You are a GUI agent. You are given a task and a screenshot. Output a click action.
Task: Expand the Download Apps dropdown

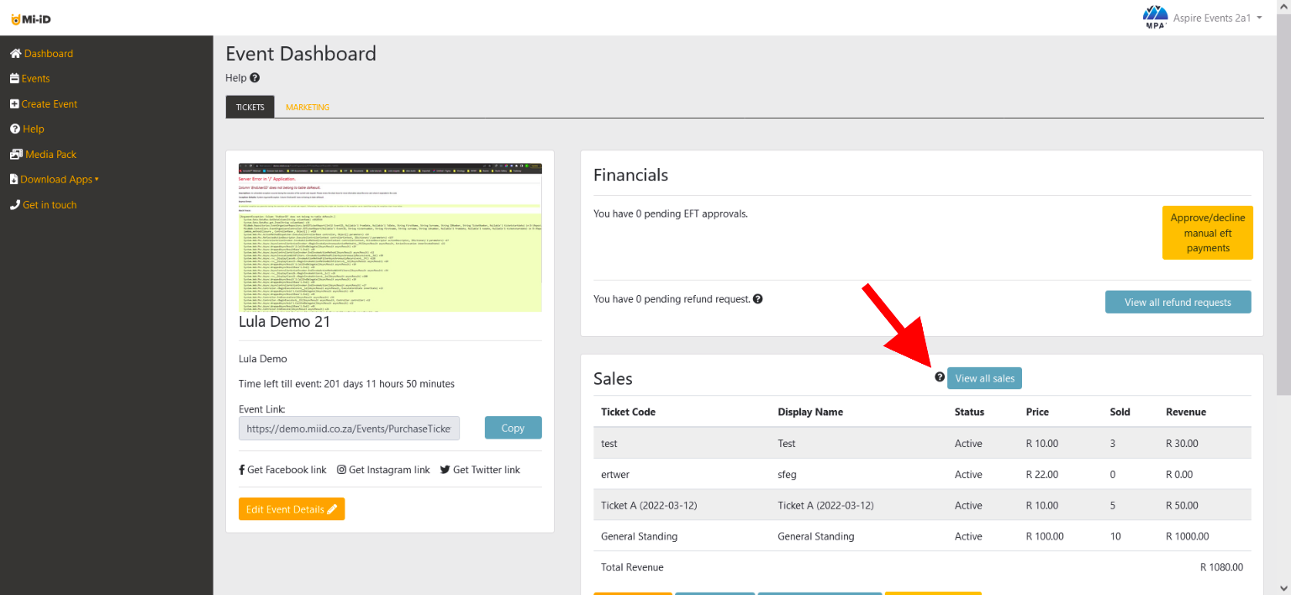tap(60, 180)
